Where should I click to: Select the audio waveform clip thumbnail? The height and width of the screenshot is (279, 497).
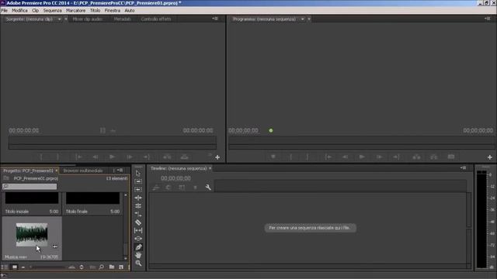point(32,234)
